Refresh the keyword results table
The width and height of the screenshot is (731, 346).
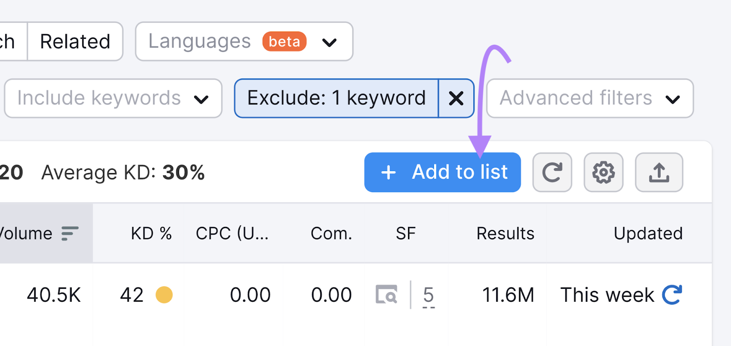click(x=552, y=172)
